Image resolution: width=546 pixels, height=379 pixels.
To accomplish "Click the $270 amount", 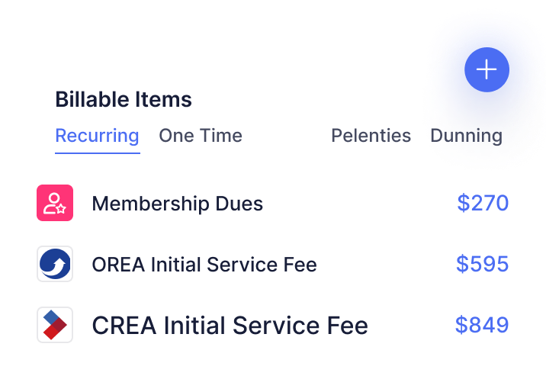I will [x=482, y=204].
